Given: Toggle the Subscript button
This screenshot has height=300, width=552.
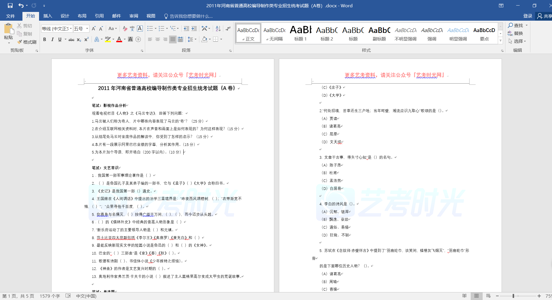Looking at the screenshot, I should click(x=79, y=39).
